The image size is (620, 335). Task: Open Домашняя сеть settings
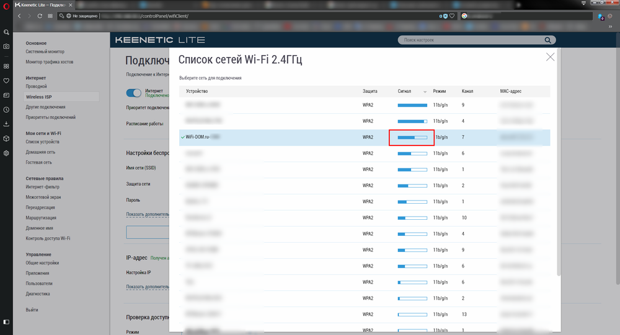(x=40, y=152)
